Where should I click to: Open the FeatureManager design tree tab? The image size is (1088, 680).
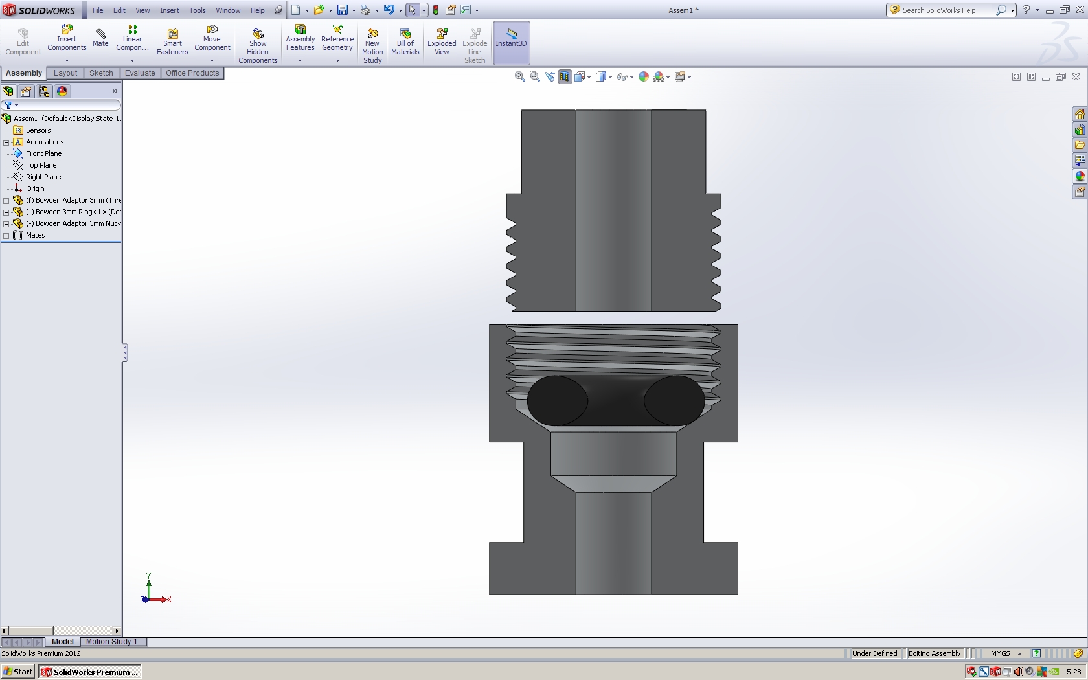pos(8,91)
